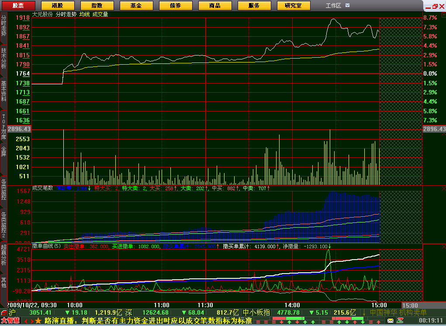
Task: Click the restore-window icon beside 沪
Action: point(3,312)
